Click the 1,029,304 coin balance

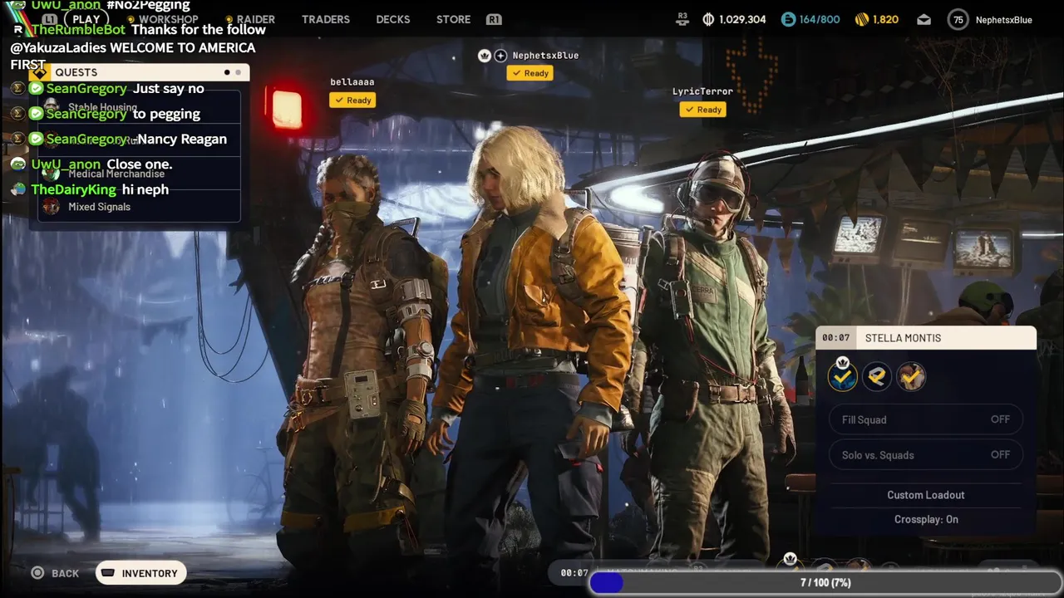pos(742,19)
